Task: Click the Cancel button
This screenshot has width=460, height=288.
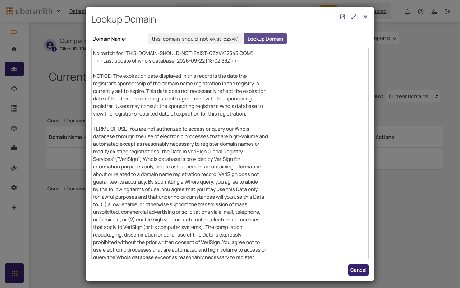Action: [358, 270]
